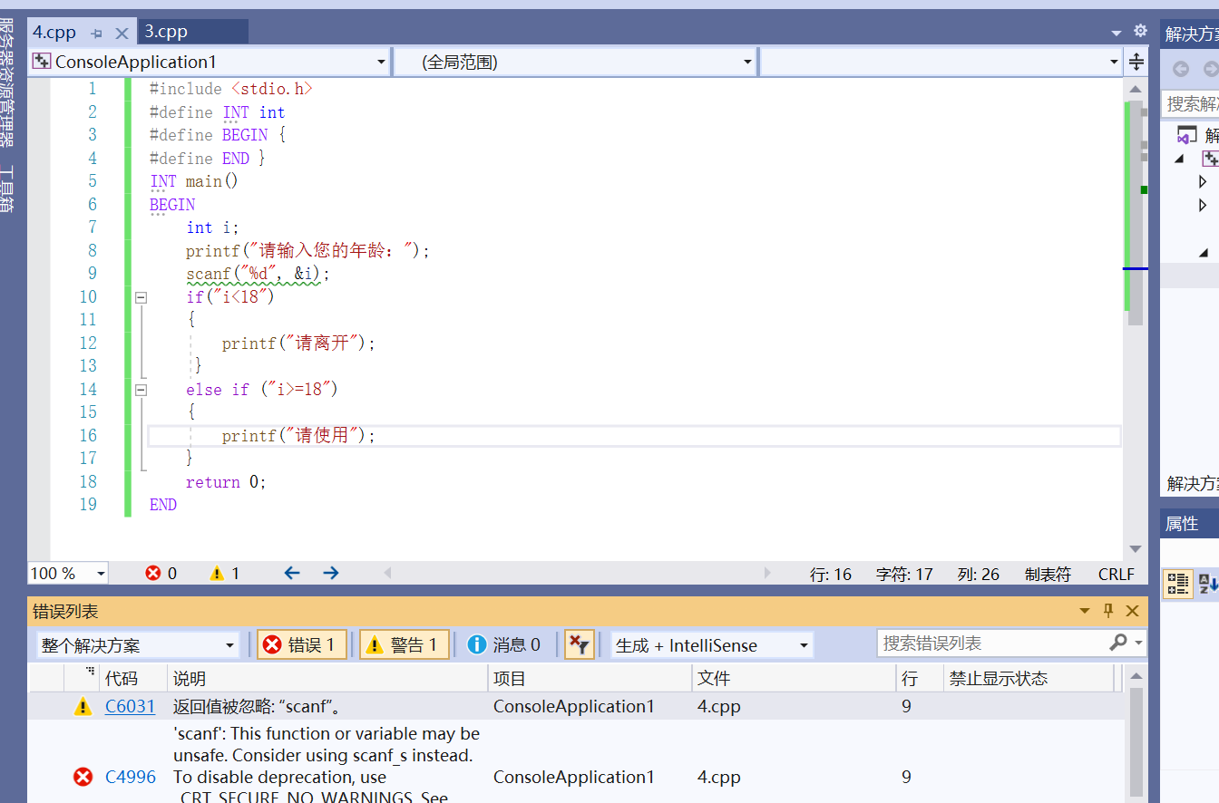Screen dimensions: 1219x803
Task: Click the 行: 16 line indicator
Action: [831, 574]
